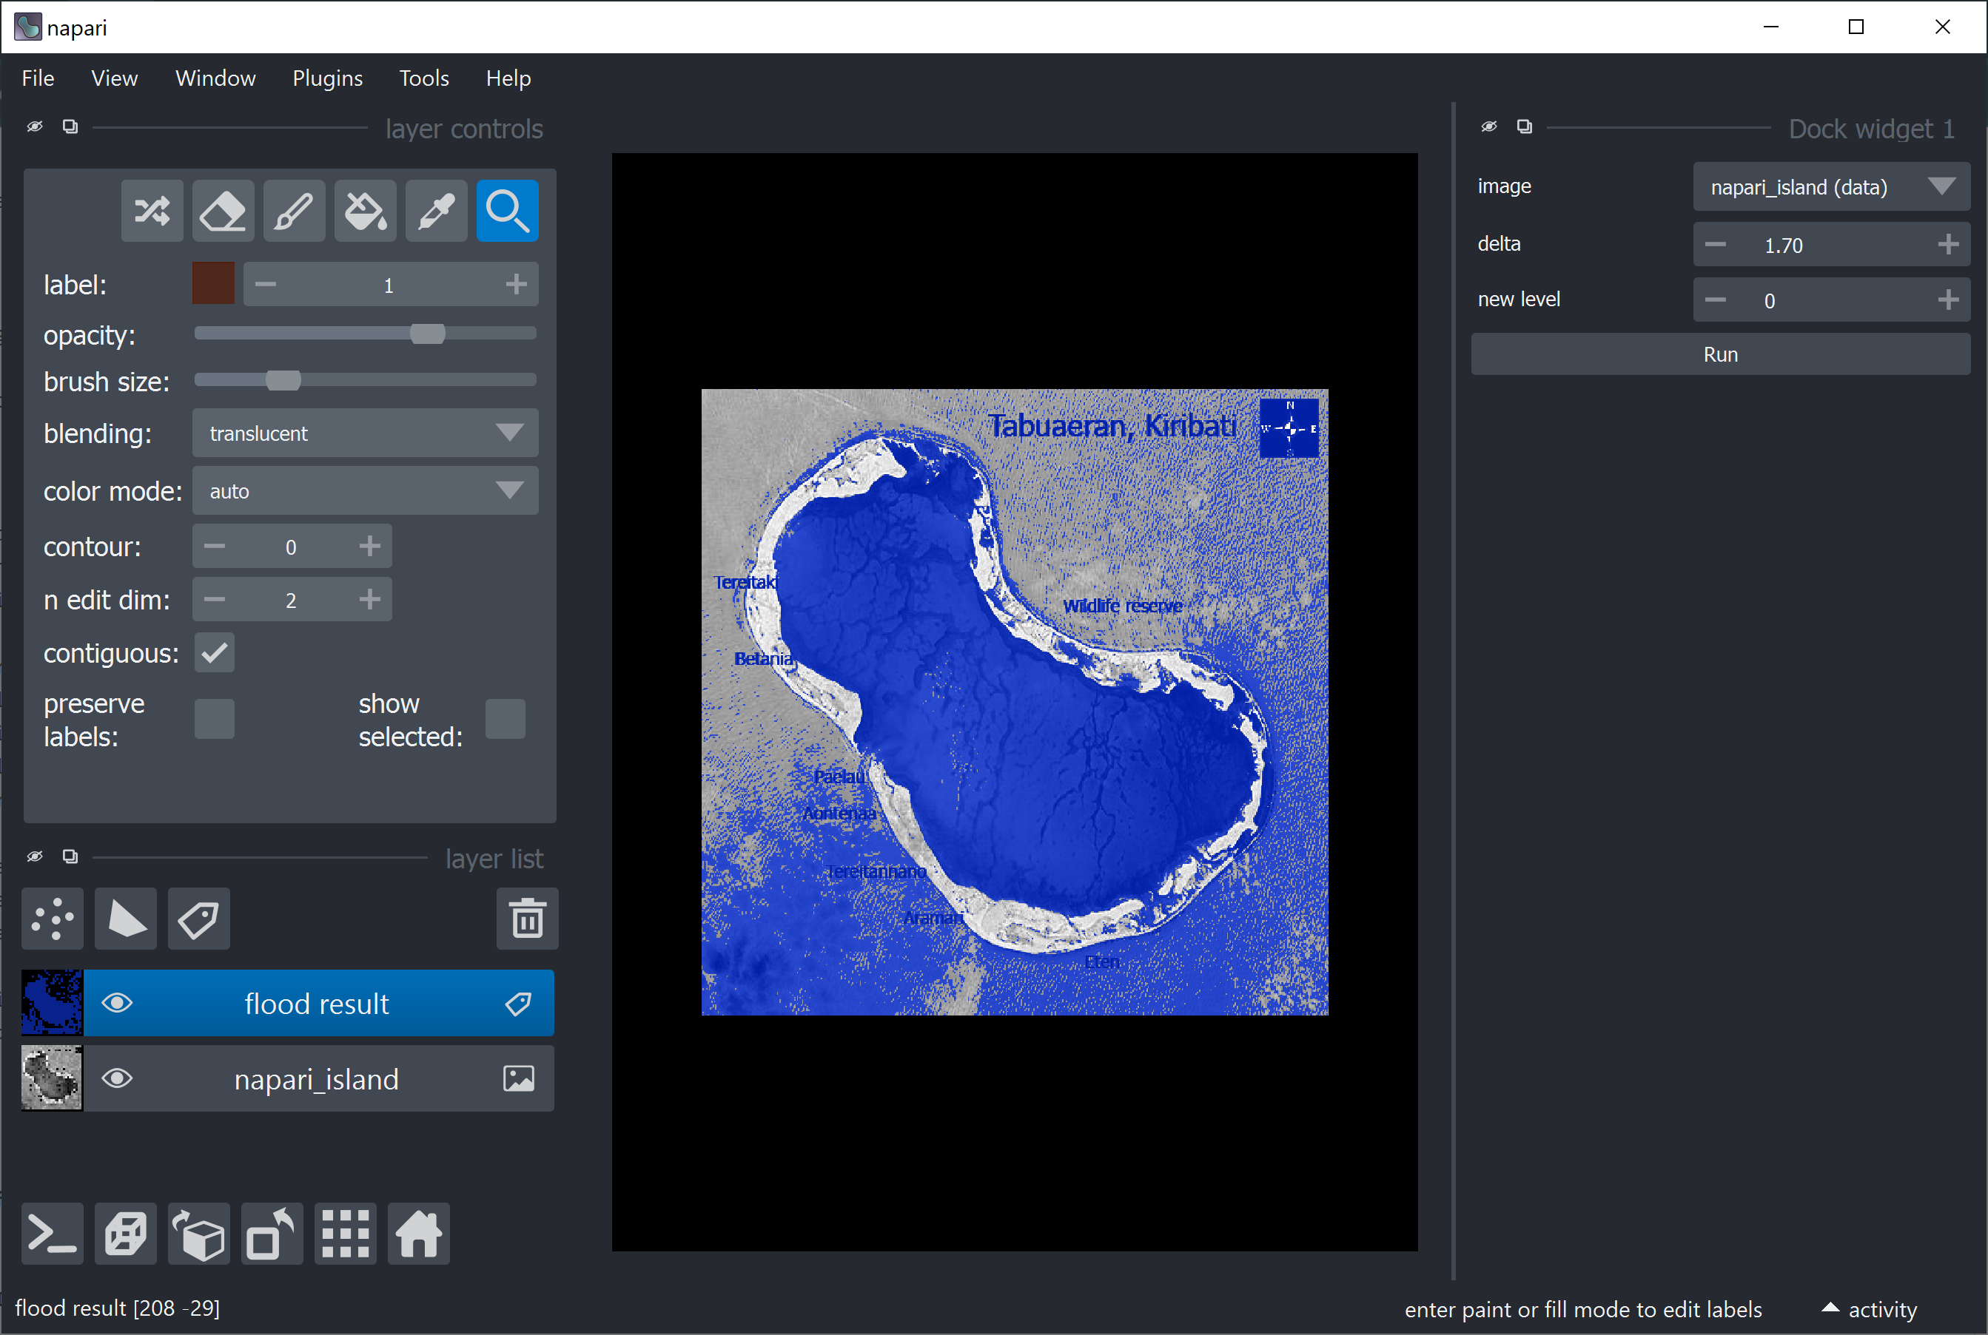Viewport: 1988px width, 1335px height.
Task: Enable show selected checkbox
Action: click(x=505, y=720)
